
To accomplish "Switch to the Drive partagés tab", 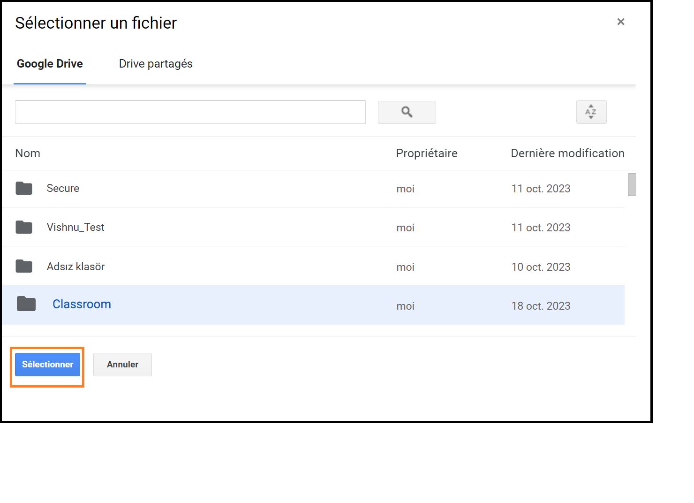I will [x=156, y=64].
